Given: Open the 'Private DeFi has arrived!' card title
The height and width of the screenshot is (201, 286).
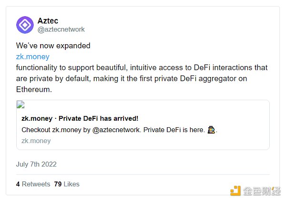Looking at the screenshot, I should [x=80, y=118].
